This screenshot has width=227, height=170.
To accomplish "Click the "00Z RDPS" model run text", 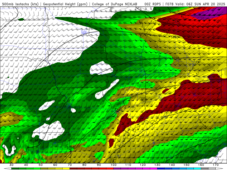I will [152, 4].
